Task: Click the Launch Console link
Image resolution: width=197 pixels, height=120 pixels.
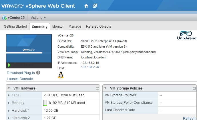Action: tap(20, 79)
